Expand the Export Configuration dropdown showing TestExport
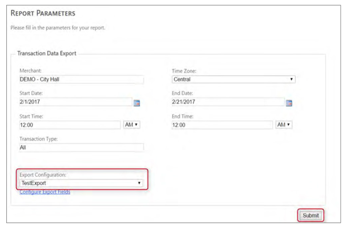348x230 pixels. coord(81,183)
